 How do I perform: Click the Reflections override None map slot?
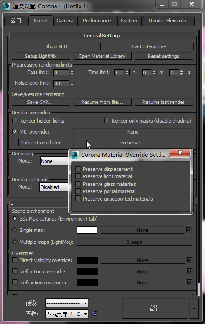coord(143,272)
